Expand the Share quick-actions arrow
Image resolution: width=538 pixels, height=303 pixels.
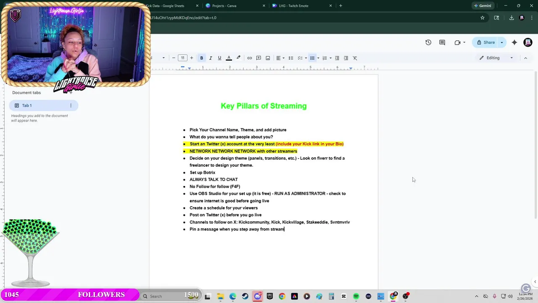(x=501, y=43)
